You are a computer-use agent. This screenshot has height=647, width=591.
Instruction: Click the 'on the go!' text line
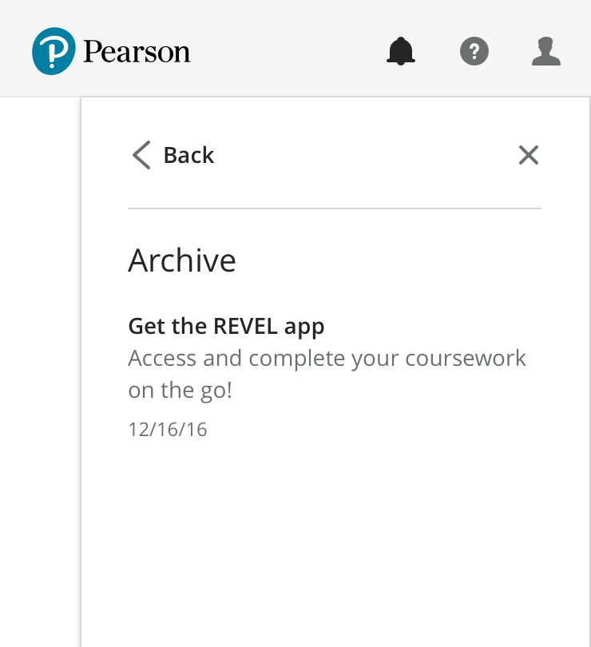tap(180, 391)
